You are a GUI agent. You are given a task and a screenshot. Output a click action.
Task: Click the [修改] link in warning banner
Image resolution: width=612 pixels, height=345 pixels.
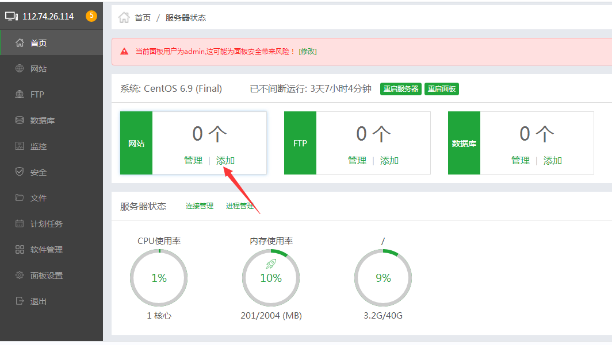(308, 52)
